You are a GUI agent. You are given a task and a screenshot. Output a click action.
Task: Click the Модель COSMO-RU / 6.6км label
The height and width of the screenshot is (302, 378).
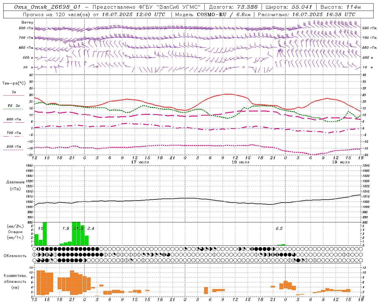213,14
